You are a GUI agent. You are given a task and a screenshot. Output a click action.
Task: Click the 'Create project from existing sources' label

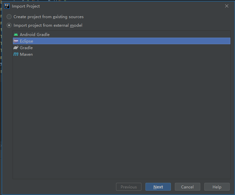[49, 17]
